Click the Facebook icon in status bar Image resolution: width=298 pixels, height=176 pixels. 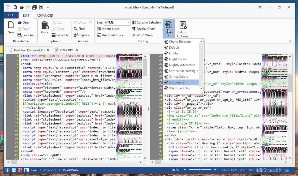[x=7, y=170]
